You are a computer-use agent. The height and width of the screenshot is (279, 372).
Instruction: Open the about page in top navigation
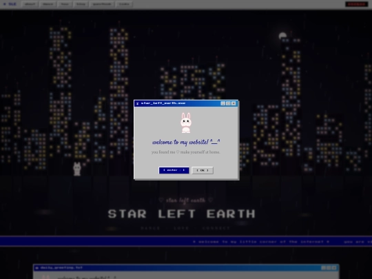tap(30, 4)
